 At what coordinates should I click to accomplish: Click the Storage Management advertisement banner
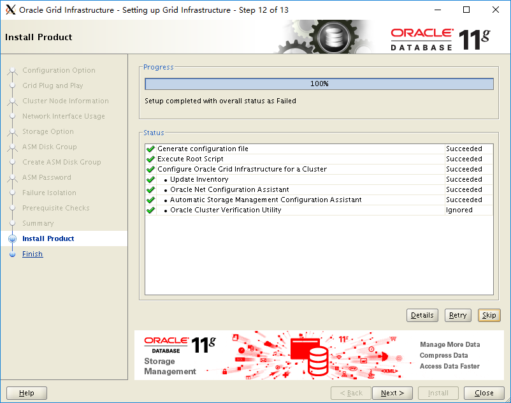coord(319,355)
